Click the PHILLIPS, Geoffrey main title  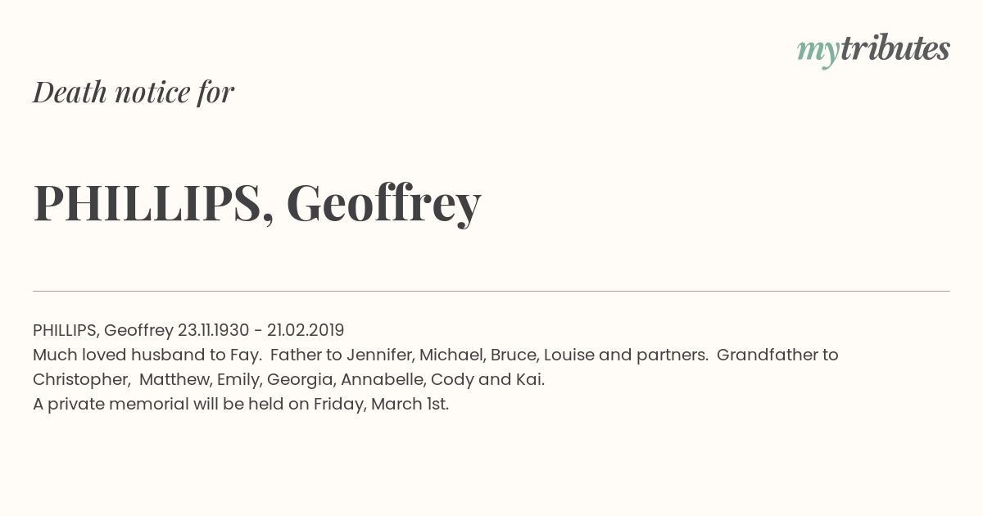[x=257, y=203]
